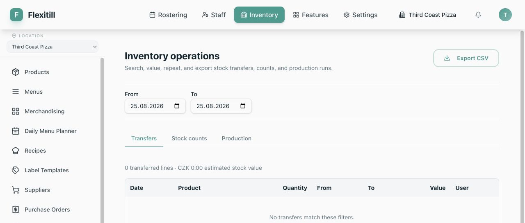This screenshot has width=525, height=223.
Task: Click the To column header in table
Action: 371,188
